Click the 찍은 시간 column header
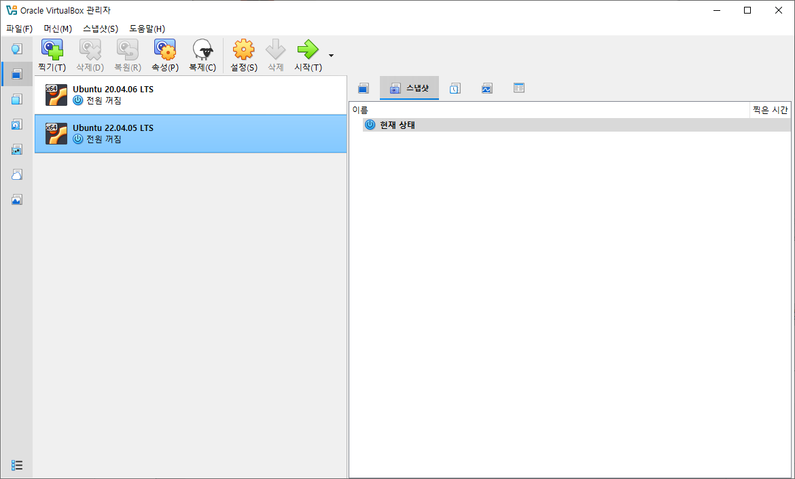Image resolution: width=795 pixels, height=479 pixels. [x=770, y=110]
